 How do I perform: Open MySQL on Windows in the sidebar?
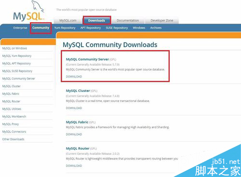pos(14,48)
